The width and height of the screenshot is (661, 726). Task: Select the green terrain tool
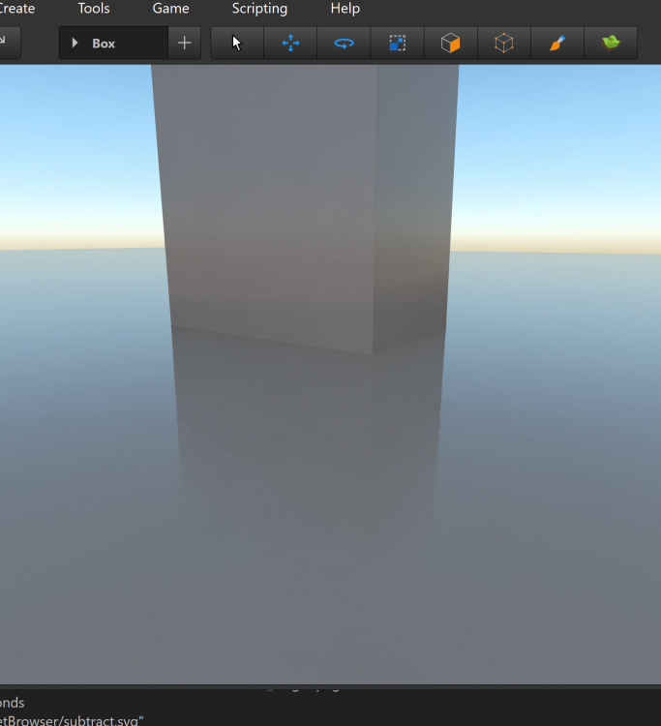click(611, 43)
